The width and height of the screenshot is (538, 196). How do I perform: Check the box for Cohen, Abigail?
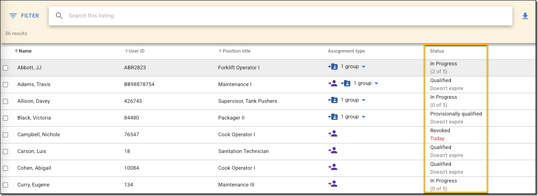click(6, 169)
